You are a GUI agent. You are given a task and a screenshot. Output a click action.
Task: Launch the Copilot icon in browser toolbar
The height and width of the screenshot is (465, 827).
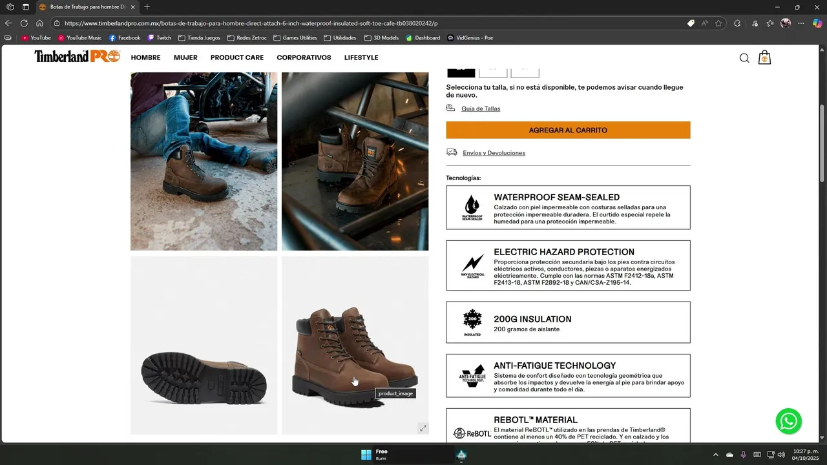click(x=817, y=23)
